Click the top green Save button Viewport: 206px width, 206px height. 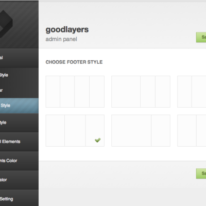pyautogui.click(x=201, y=37)
